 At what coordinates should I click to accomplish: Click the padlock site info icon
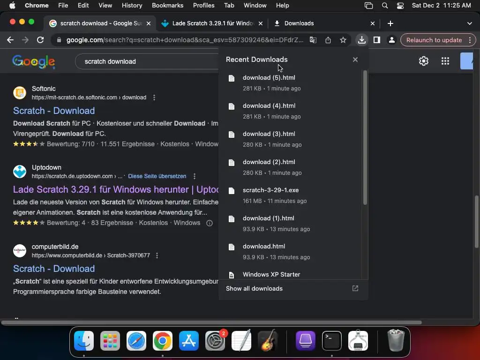pyautogui.click(x=59, y=40)
